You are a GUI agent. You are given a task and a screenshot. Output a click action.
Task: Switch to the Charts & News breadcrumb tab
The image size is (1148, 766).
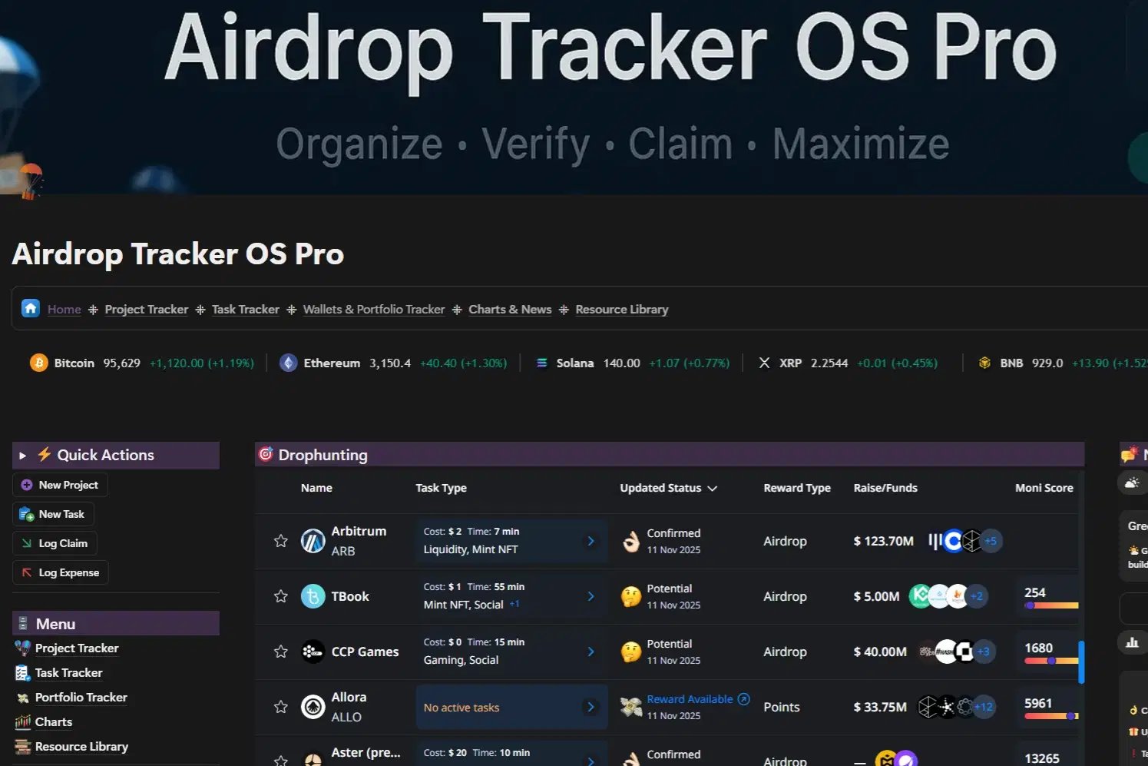pos(510,309)
